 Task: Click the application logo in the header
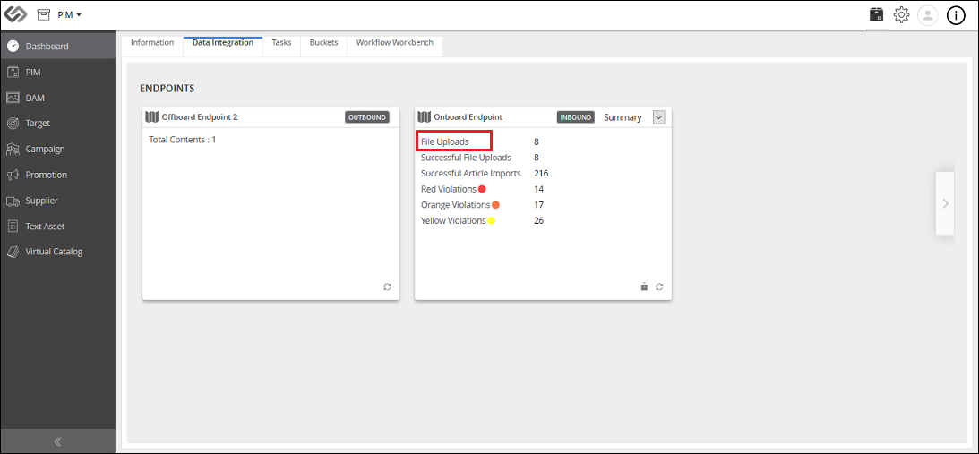point(15,14)
